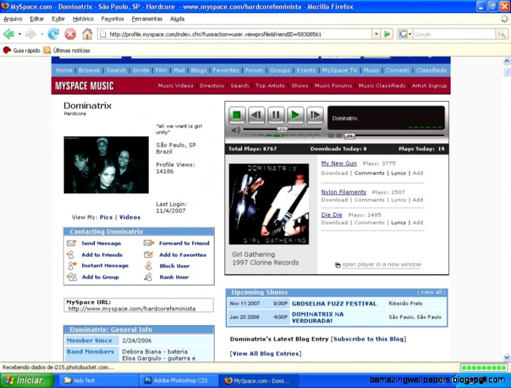
Task: Click the Google search input field
Action: pos(454,34)
